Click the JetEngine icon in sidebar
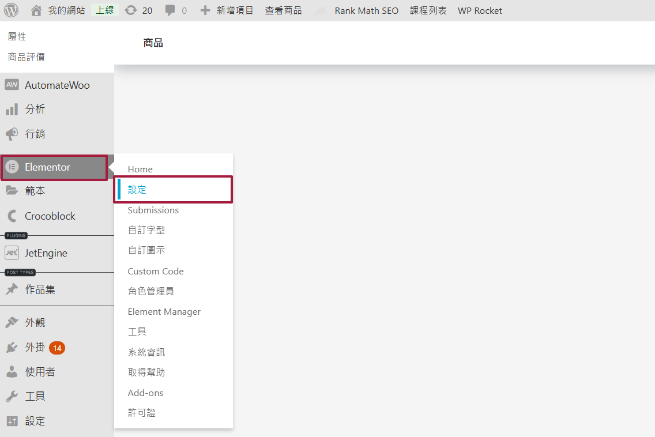This screenshot has width=655, height=437. 12,253
